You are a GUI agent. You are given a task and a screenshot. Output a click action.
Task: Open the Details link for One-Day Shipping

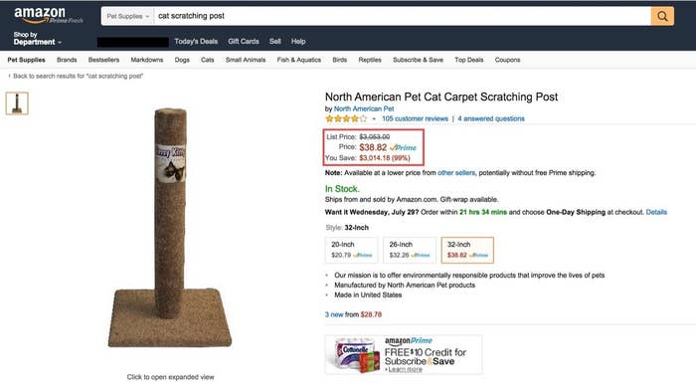(x=656, y=212)
